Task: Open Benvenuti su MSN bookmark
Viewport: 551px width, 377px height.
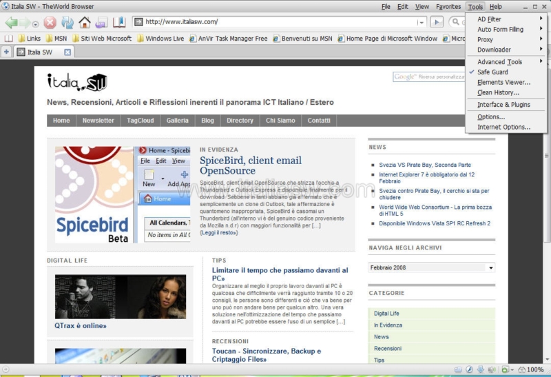Action: (x=302, y=39)
